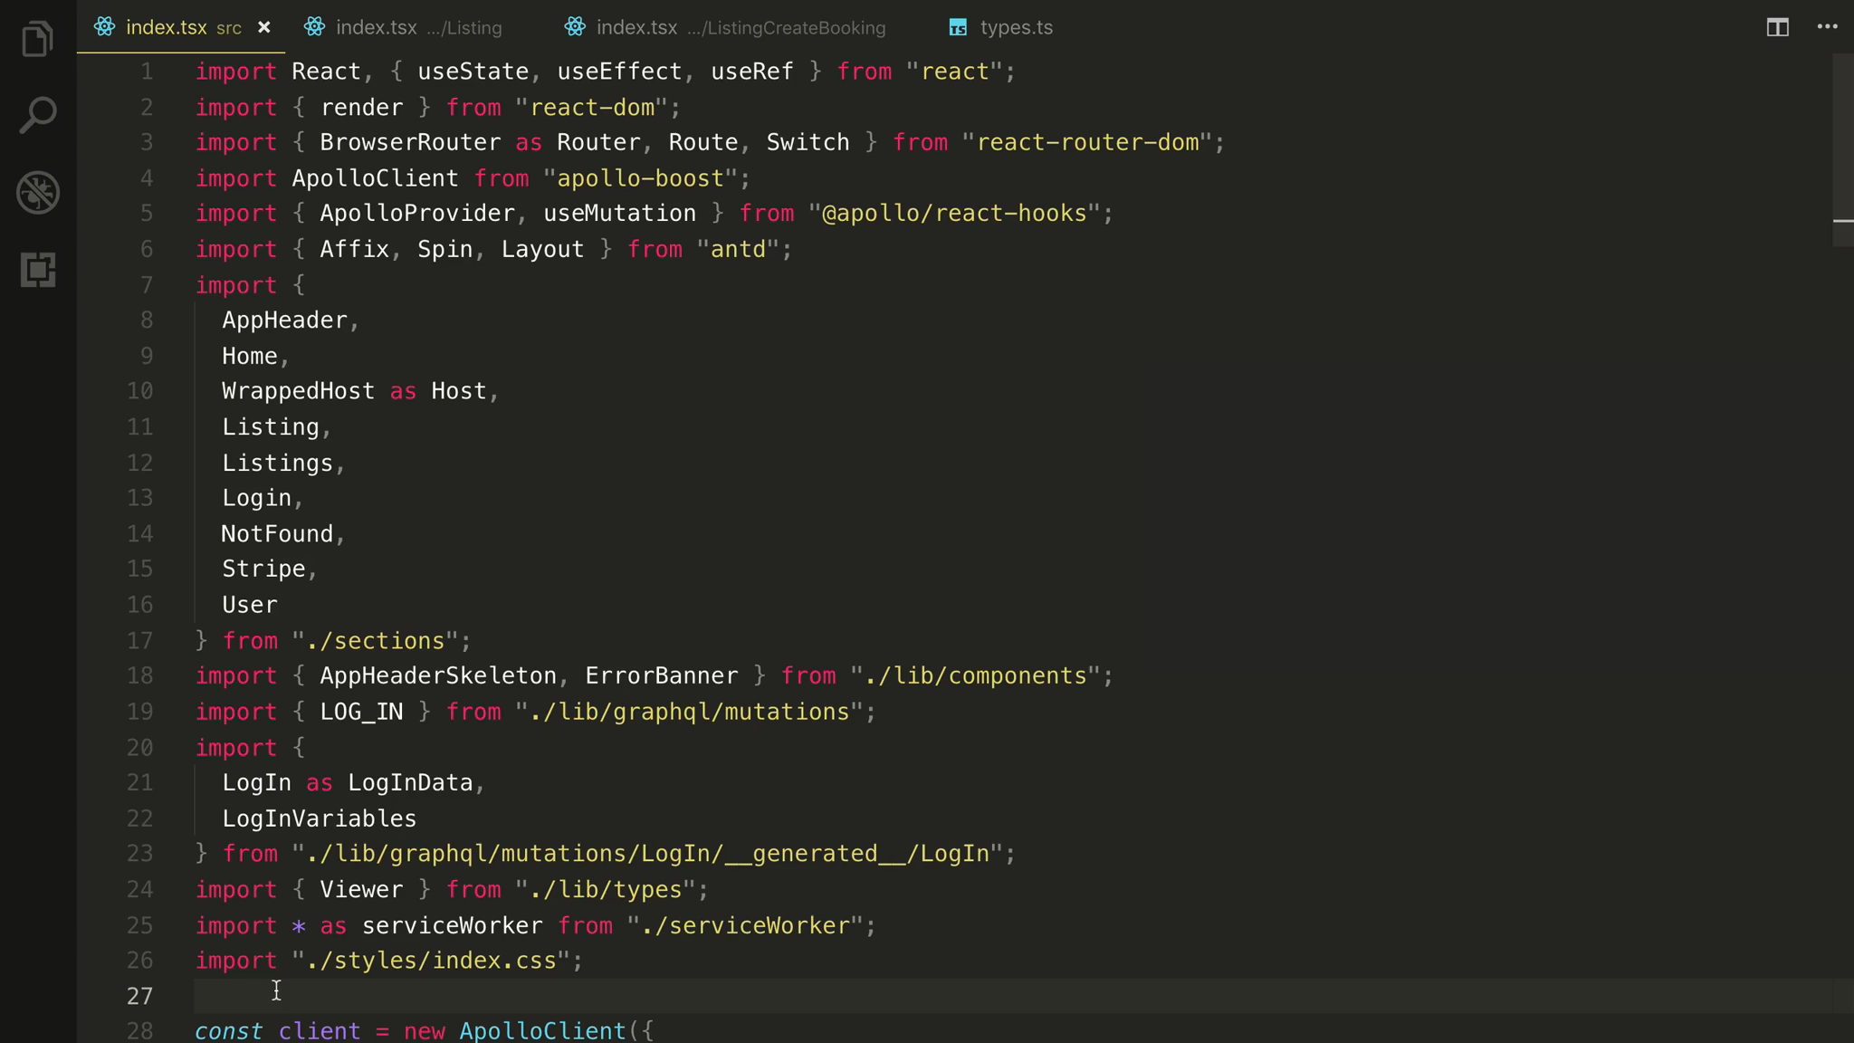Click line number 7 in the gutter
The image size is (1854, 1043).
(146, 285)
